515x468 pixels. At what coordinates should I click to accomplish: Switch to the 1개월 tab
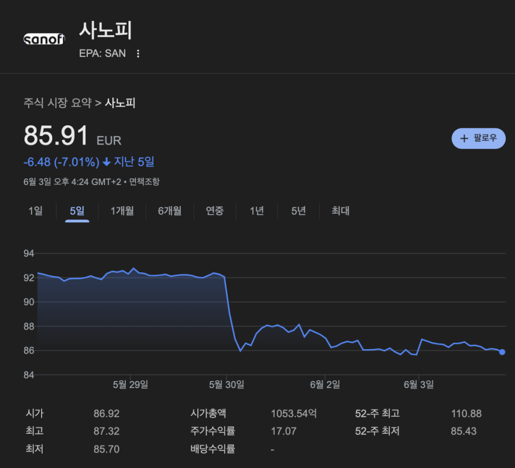[x=122, y=211]
